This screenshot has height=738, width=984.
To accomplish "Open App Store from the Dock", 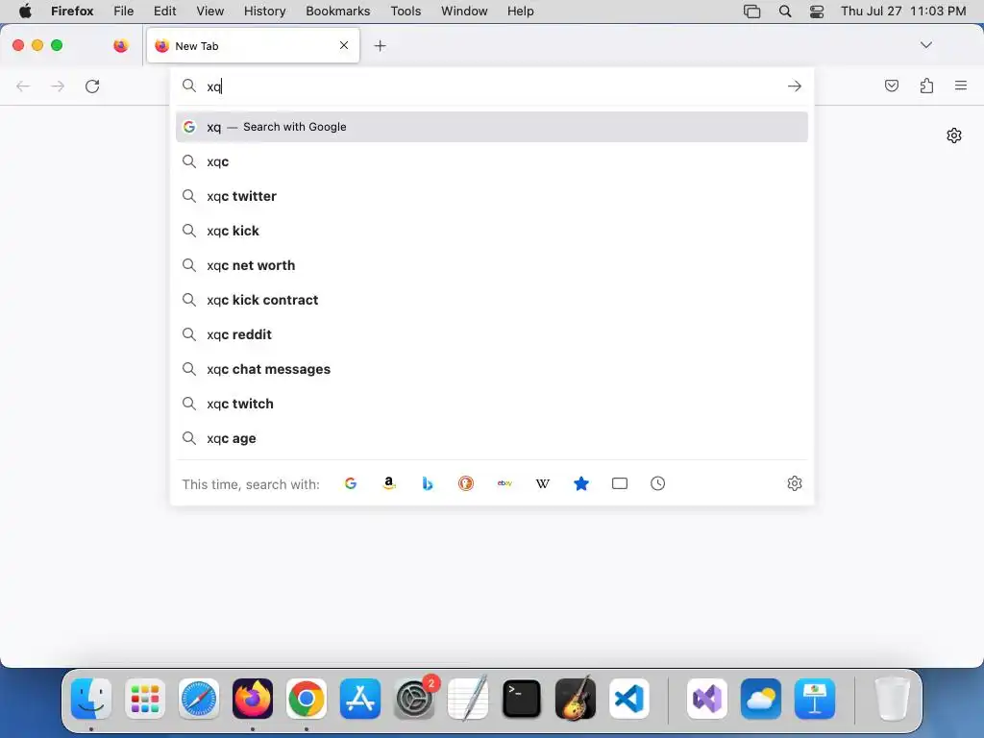I will [x=360, y=699].
